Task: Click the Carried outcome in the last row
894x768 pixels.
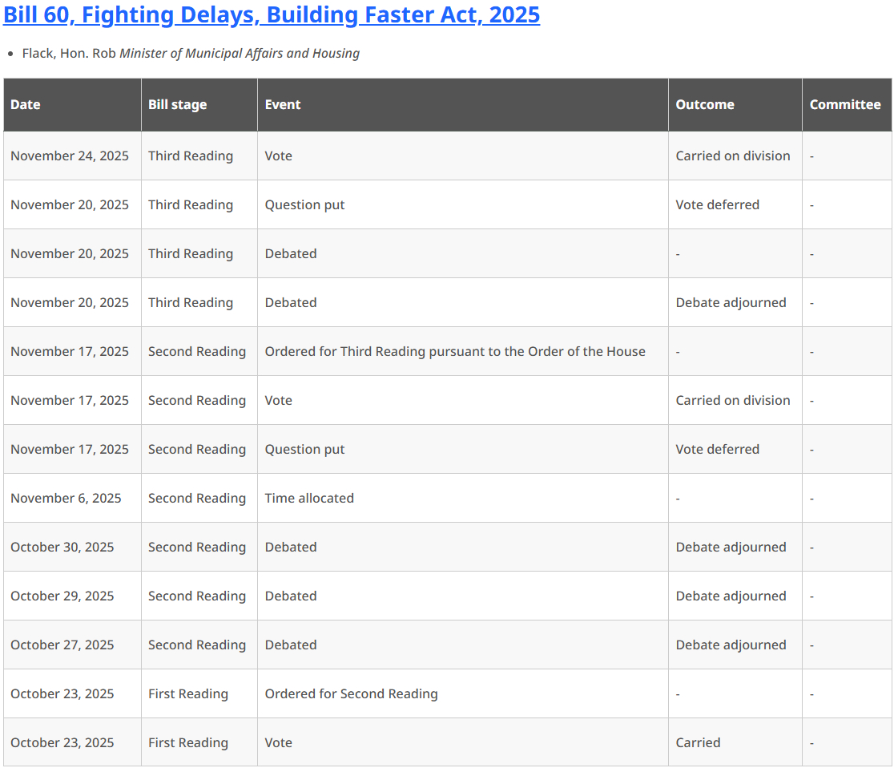Action: tap(698, 742)
